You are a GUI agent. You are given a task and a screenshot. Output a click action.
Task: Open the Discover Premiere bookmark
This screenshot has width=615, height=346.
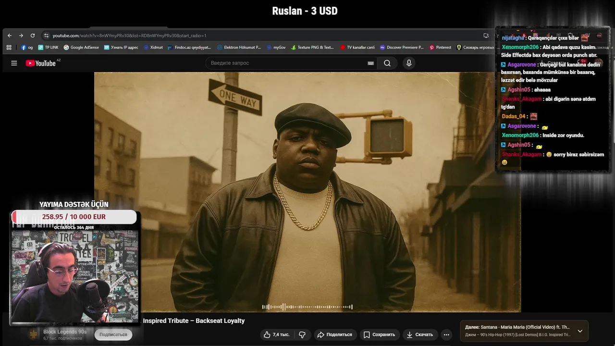[x=402, y=48]
